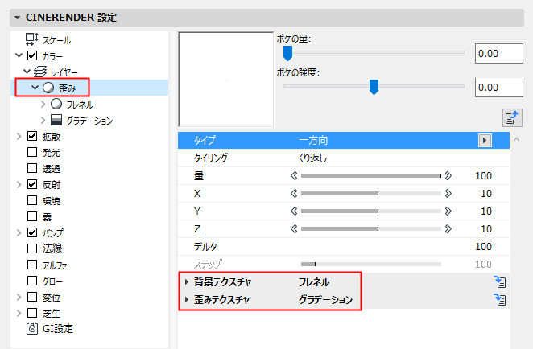This screenshot has width=533, height=349.
Task: Enable the アルファ checkbox
Action: 32,265
